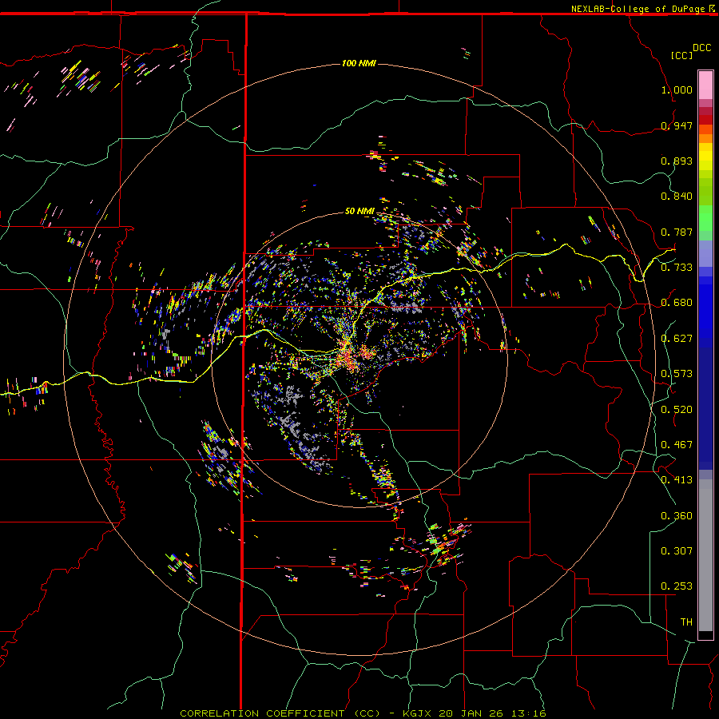Click the NEXLAB-College of DuPage credit text
Screen dimensions: 719x719
tap(638, 9)
